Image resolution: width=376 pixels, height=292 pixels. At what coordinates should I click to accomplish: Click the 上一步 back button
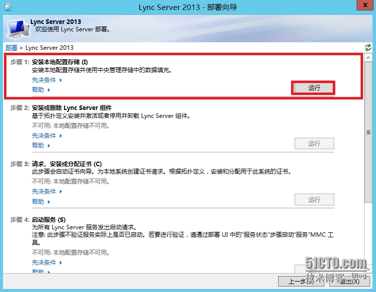tap(301, 281)
